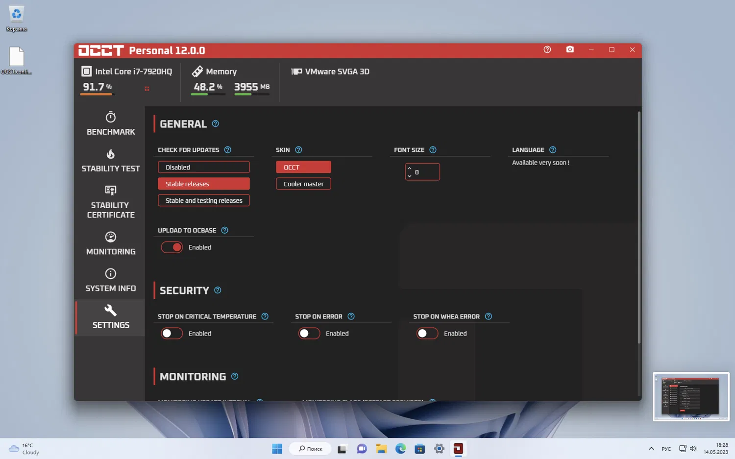Viewport: 735px width, 459px height.
Task: Show help for the Language option
Action: click(553, 150)
